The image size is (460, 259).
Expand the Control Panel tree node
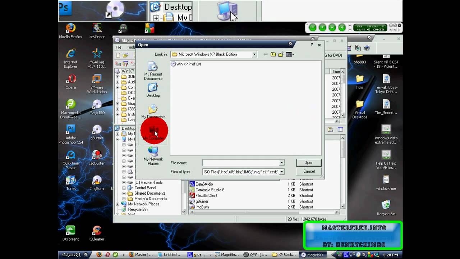tap(124, 188)
